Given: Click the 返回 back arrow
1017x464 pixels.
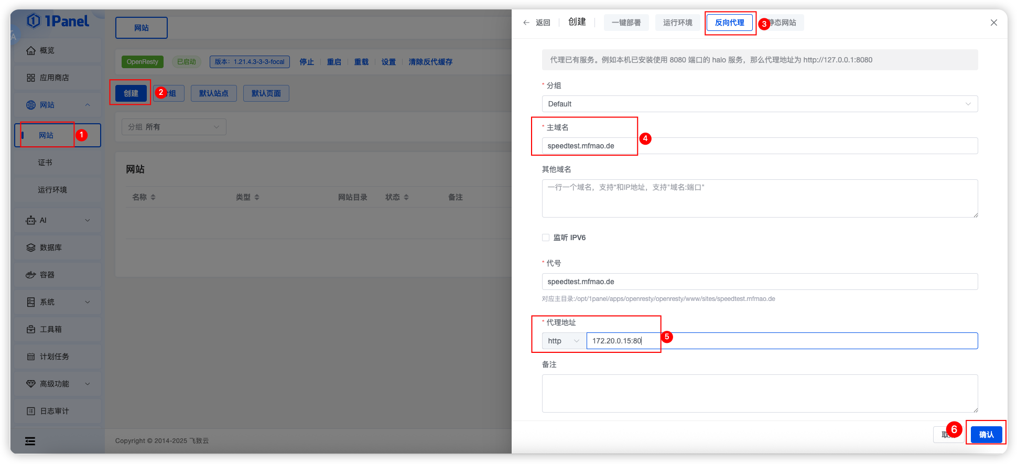Looking at the screenshot, I should pos(526,23).
